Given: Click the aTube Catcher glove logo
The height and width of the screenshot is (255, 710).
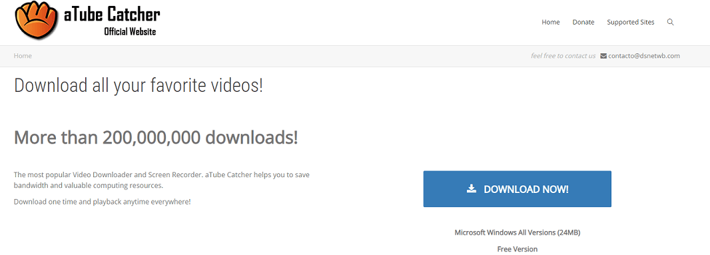Looking at the screenshot, I should (37, 21).
